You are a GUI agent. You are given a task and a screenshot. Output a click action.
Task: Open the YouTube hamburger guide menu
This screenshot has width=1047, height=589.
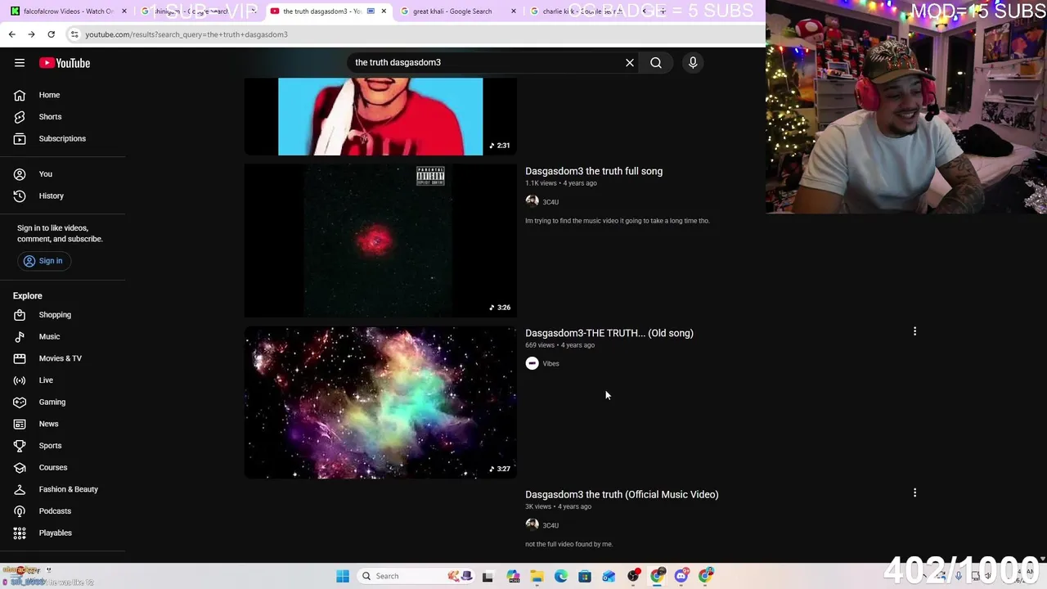(20, 63)
